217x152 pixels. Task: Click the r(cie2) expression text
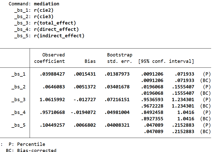pos(44,10)
